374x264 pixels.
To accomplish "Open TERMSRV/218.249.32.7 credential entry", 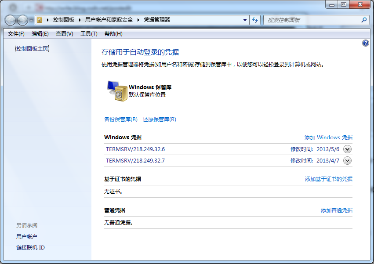I will click(135, 161).
